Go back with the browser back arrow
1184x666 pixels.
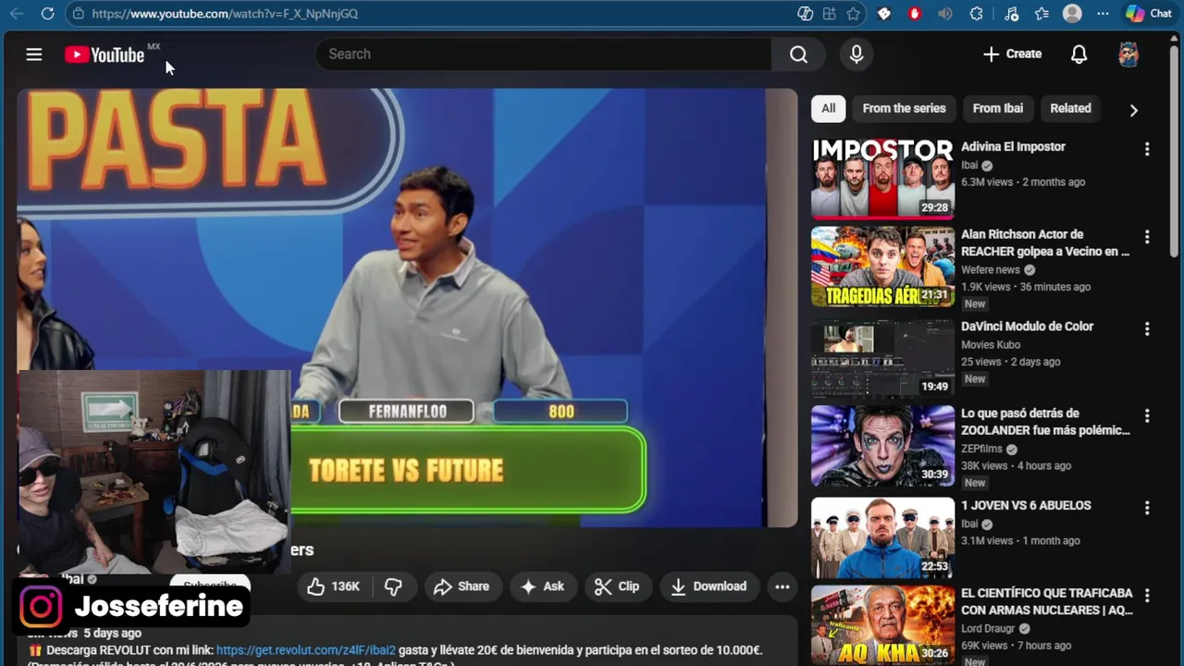(x=17, y=14)
